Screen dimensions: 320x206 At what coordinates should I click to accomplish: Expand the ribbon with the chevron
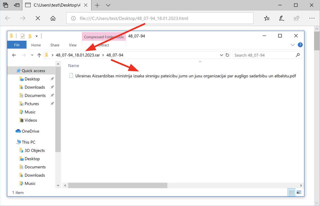tap(293, 45)
